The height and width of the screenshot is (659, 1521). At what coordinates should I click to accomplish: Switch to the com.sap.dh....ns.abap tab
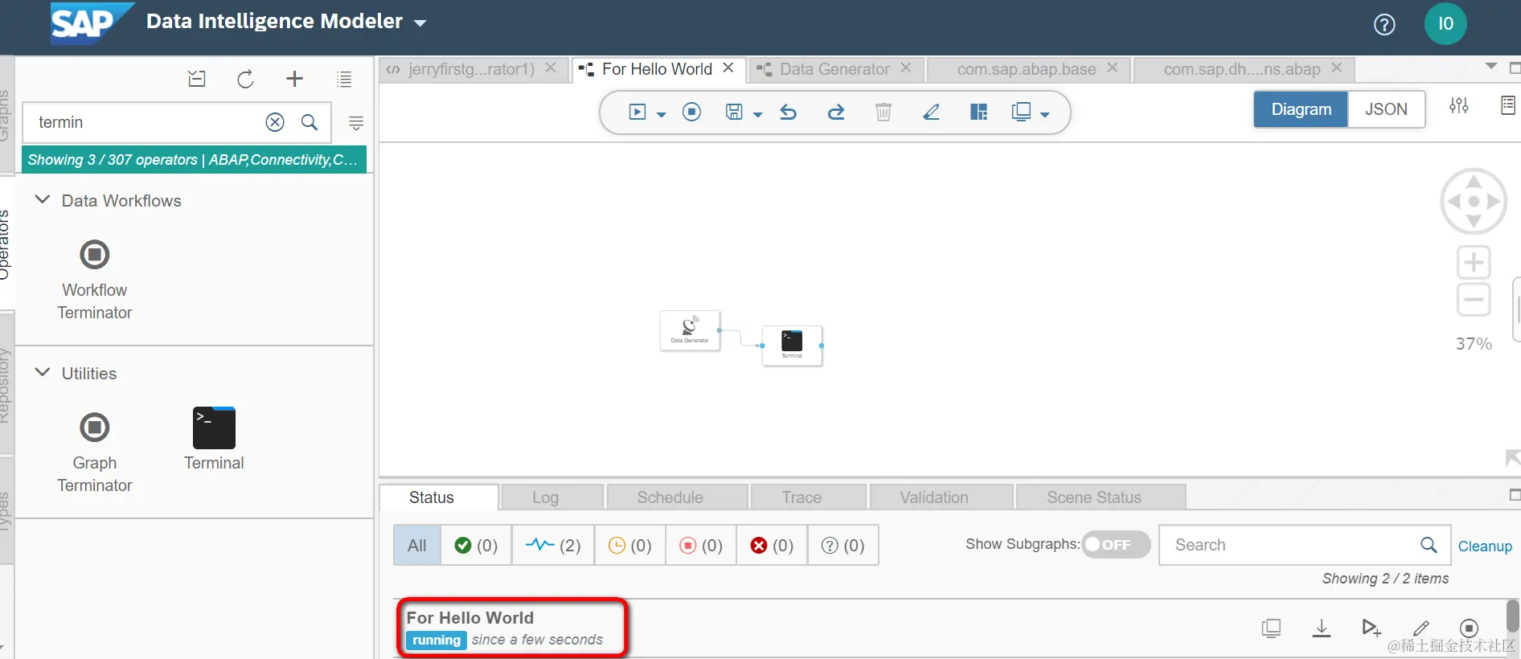pos(1242,69)
